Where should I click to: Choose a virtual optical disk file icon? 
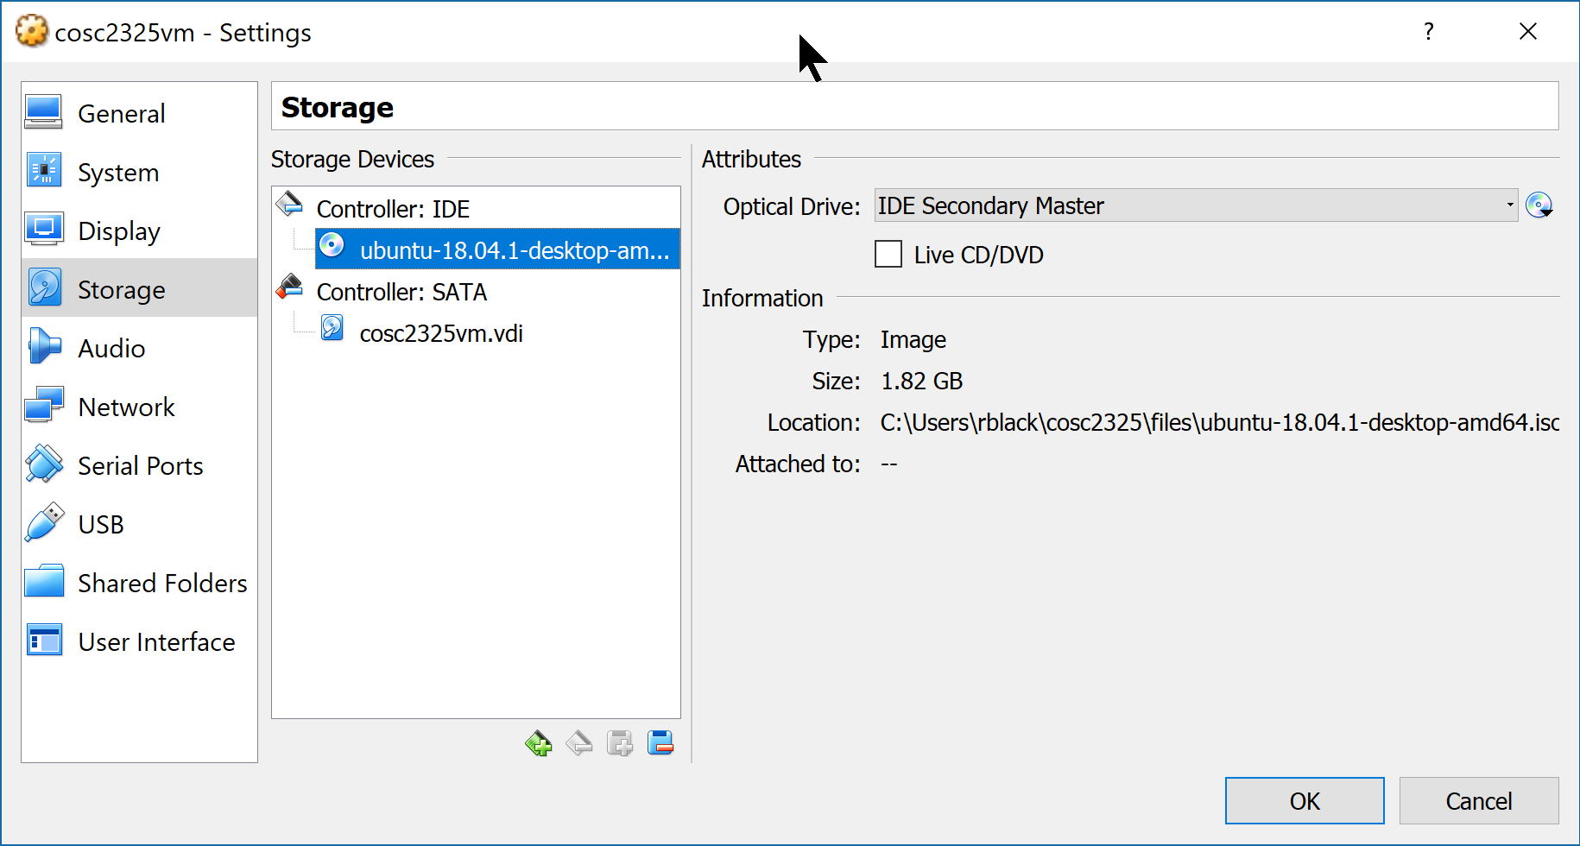tap(1539, 205)
